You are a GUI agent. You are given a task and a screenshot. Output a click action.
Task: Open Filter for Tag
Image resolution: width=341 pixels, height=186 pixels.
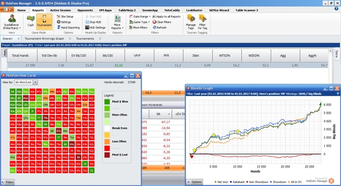coord(203,22)
